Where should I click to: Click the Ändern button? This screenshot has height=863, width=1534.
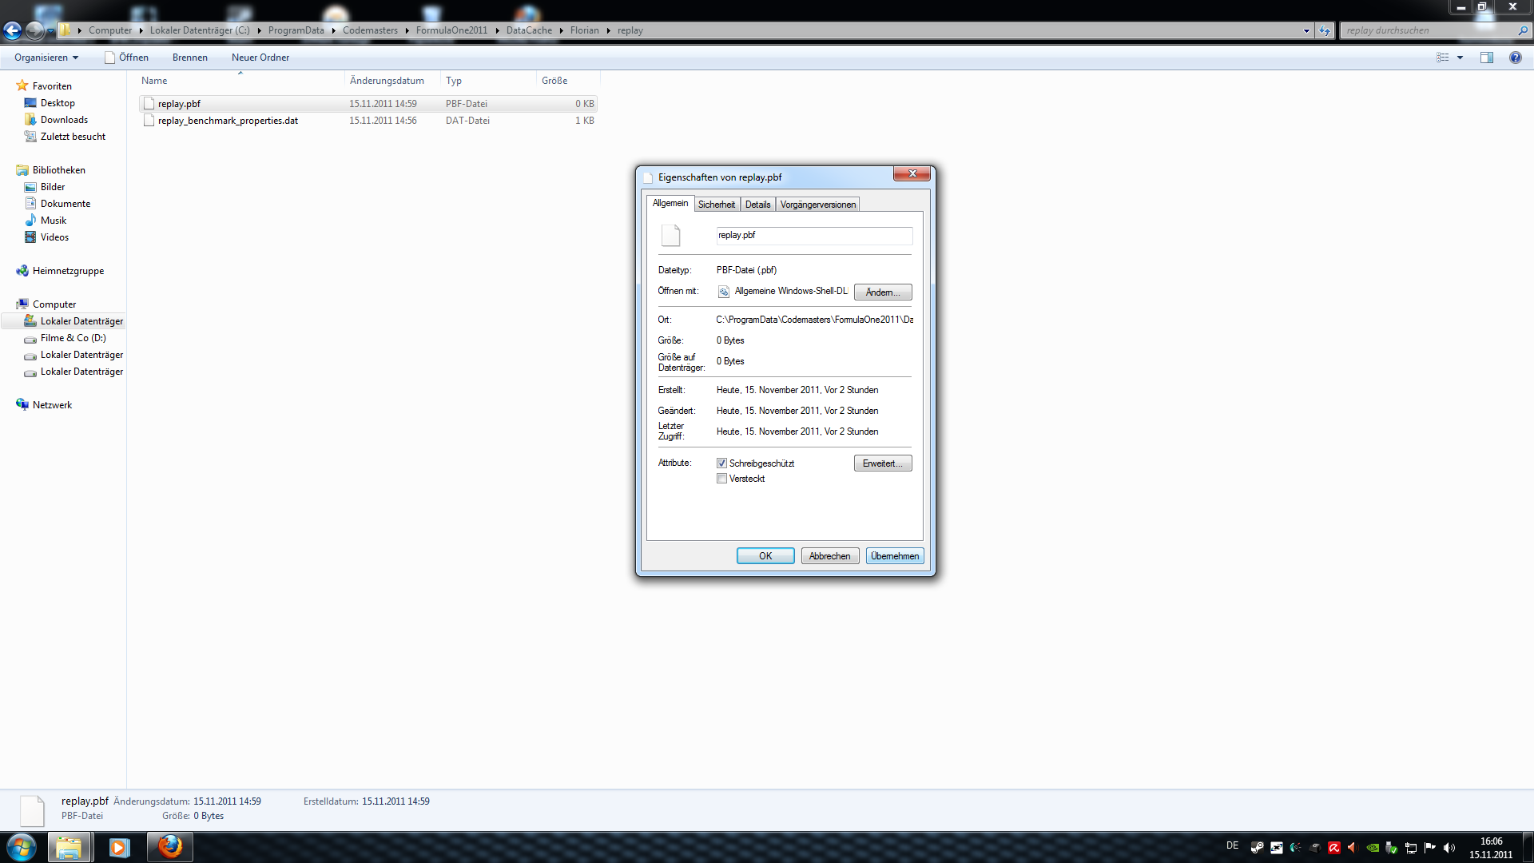tap(882, 292)
